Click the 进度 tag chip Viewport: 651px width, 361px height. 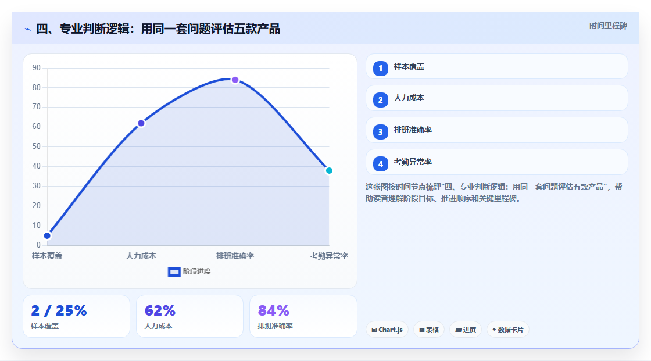(466, 330)
